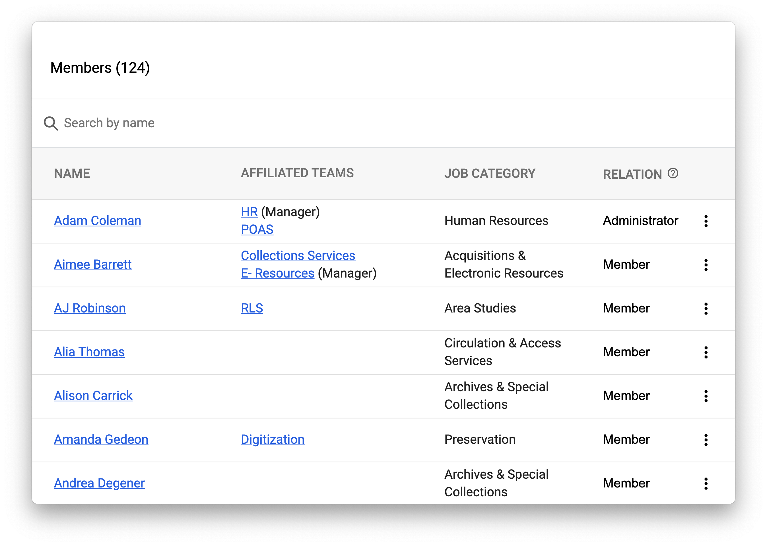Open the three-dot menu for Adam Coleman
The image size is (767, 546).
[706, 221]
